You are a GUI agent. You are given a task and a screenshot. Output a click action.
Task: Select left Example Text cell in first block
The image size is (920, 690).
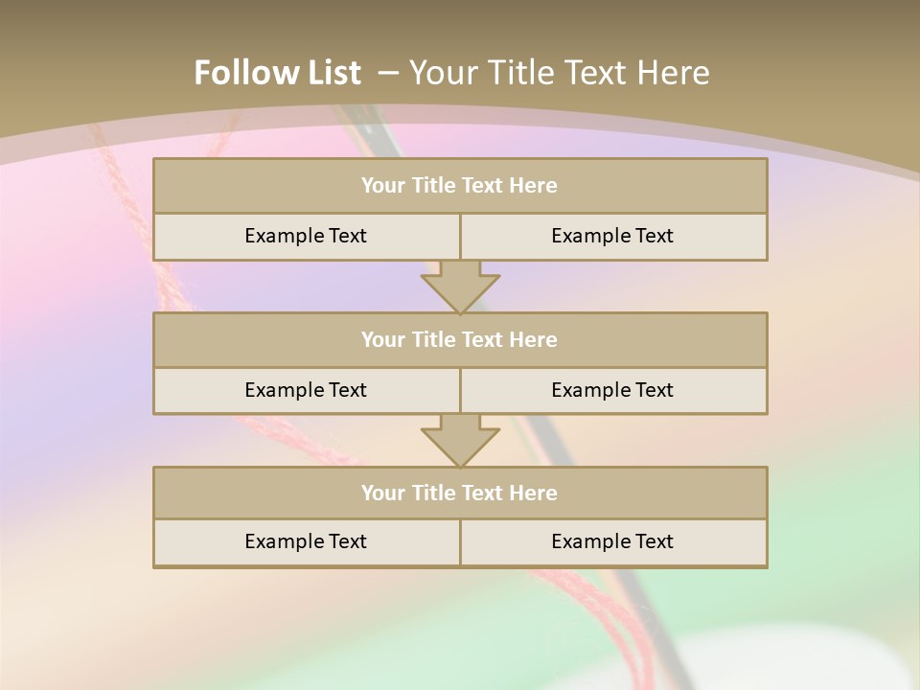[306, 236]
